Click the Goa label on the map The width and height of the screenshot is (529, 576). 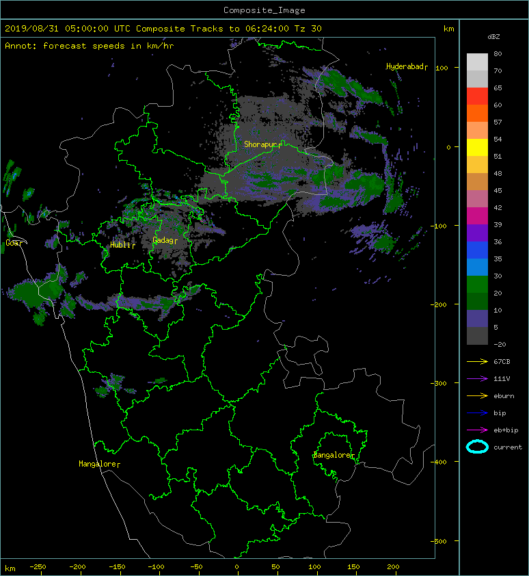(x=12, y=243)
